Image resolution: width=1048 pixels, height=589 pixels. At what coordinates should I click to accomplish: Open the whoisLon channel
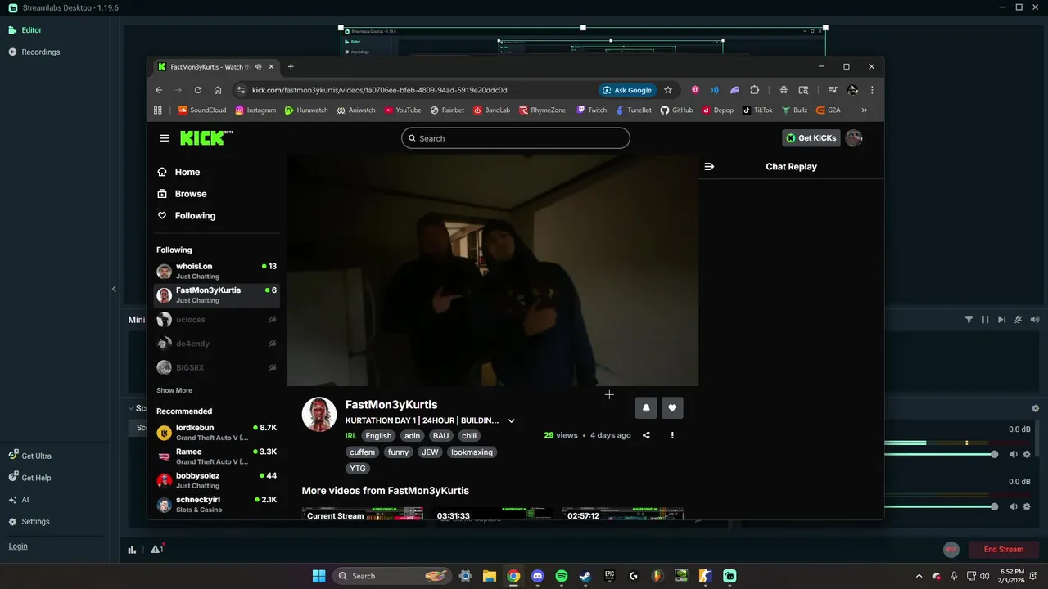(217, 271)
